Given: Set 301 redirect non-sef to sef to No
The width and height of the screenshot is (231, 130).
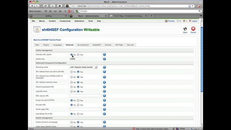Looking at the screenshot, I should point(71,72).
